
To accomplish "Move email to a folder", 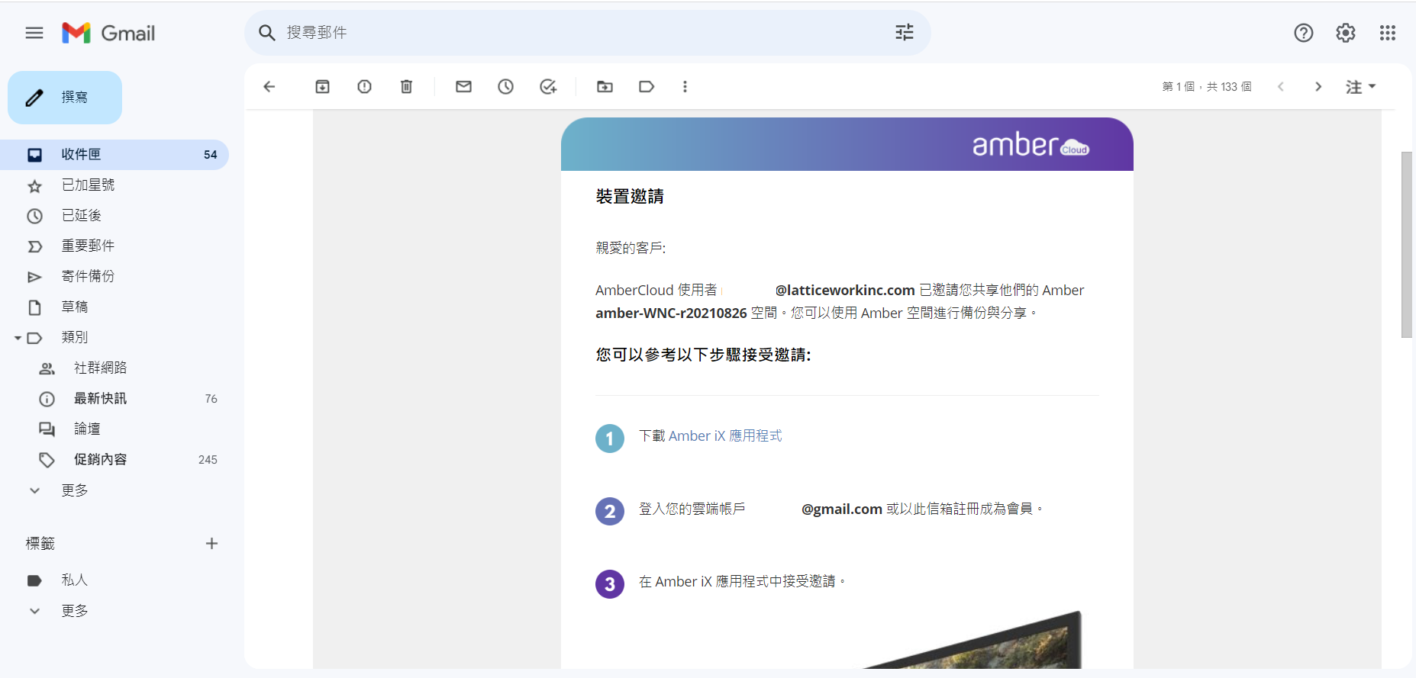I will pyautogui.click(x=605, y=86).
